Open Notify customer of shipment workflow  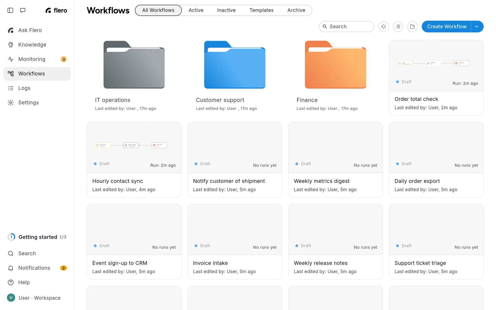(235, 160)
